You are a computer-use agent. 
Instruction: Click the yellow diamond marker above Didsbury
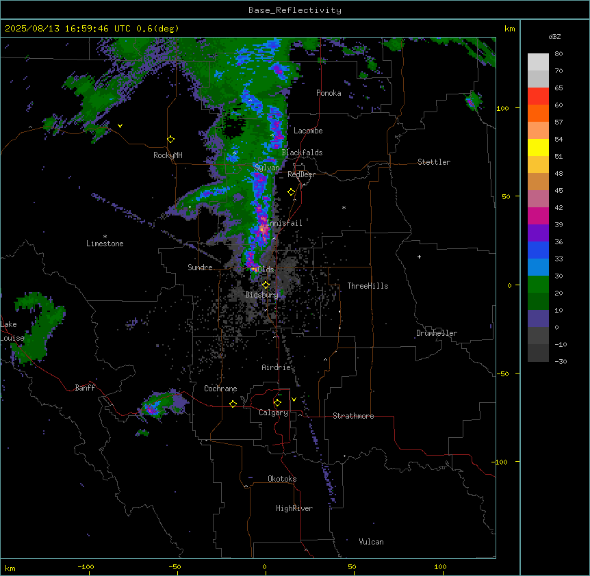tap(266, 285)
